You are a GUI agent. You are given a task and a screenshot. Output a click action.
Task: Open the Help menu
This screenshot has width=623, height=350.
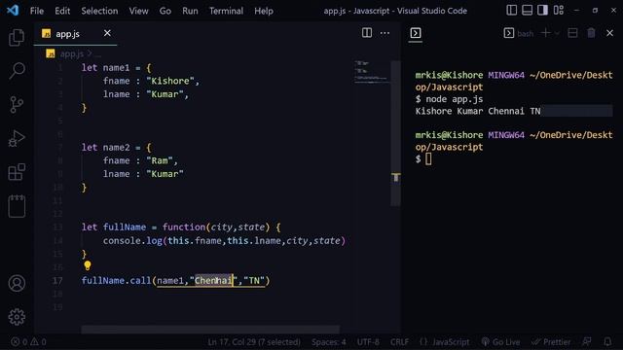tap(264, 11)
